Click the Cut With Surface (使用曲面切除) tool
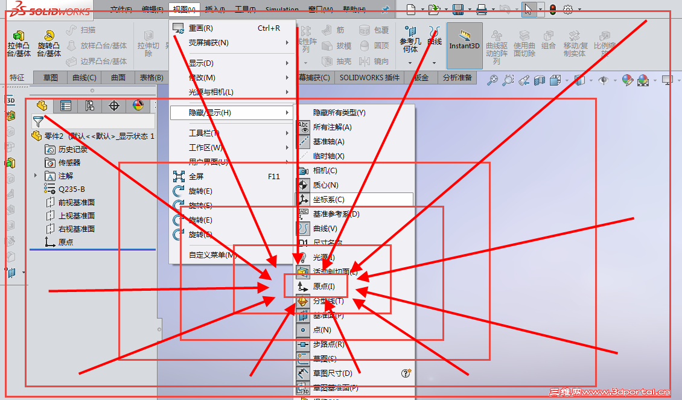The image size is (682, 400). click(524, 43)
